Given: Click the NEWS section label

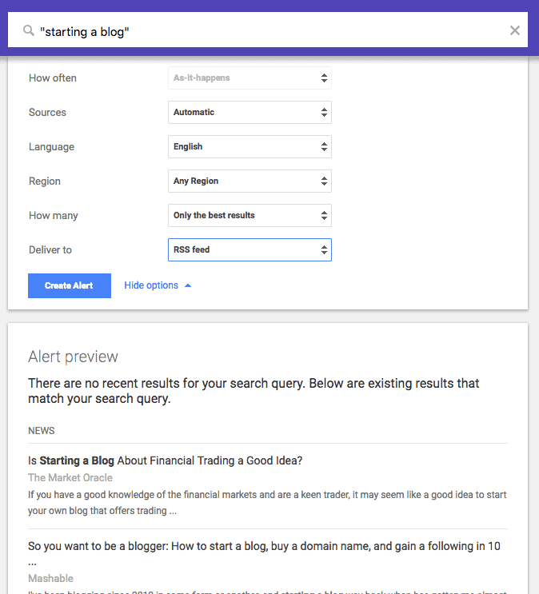Looking at the screenshot, I should pyautogui.click(x=42, y=431).
